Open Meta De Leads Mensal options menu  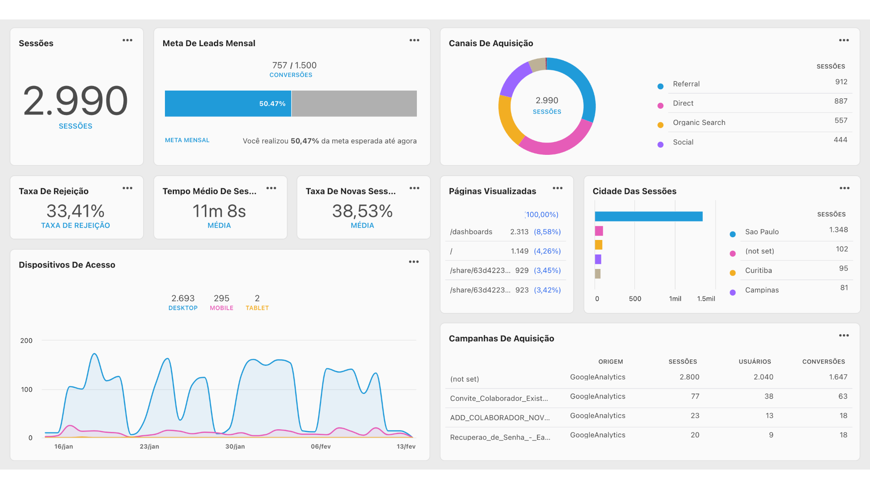(414, 40)
